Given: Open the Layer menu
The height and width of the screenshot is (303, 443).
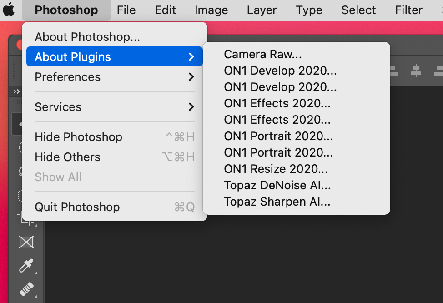Looking at the screenshot, I should click(262, 10).
